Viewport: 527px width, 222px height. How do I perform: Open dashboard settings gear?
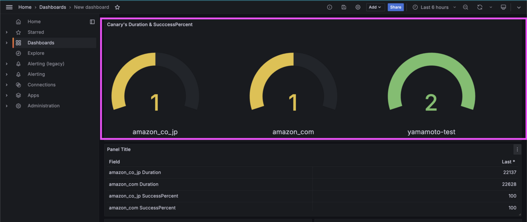click(x=358, y=7)
